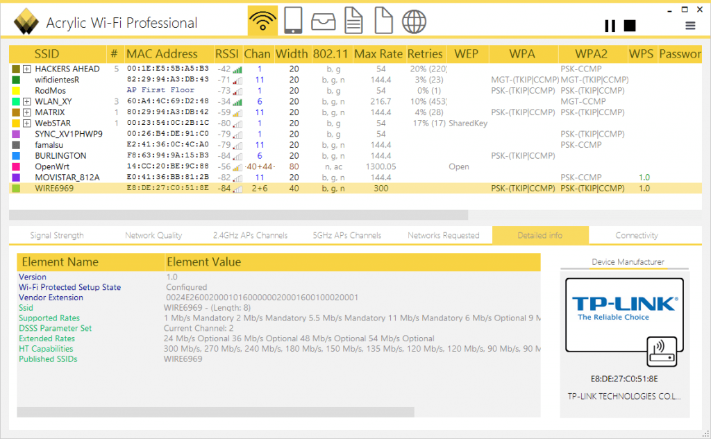The image size is (711, 439).
Task: Select the BURLINGTON network row
Action: tap(355, 156)
